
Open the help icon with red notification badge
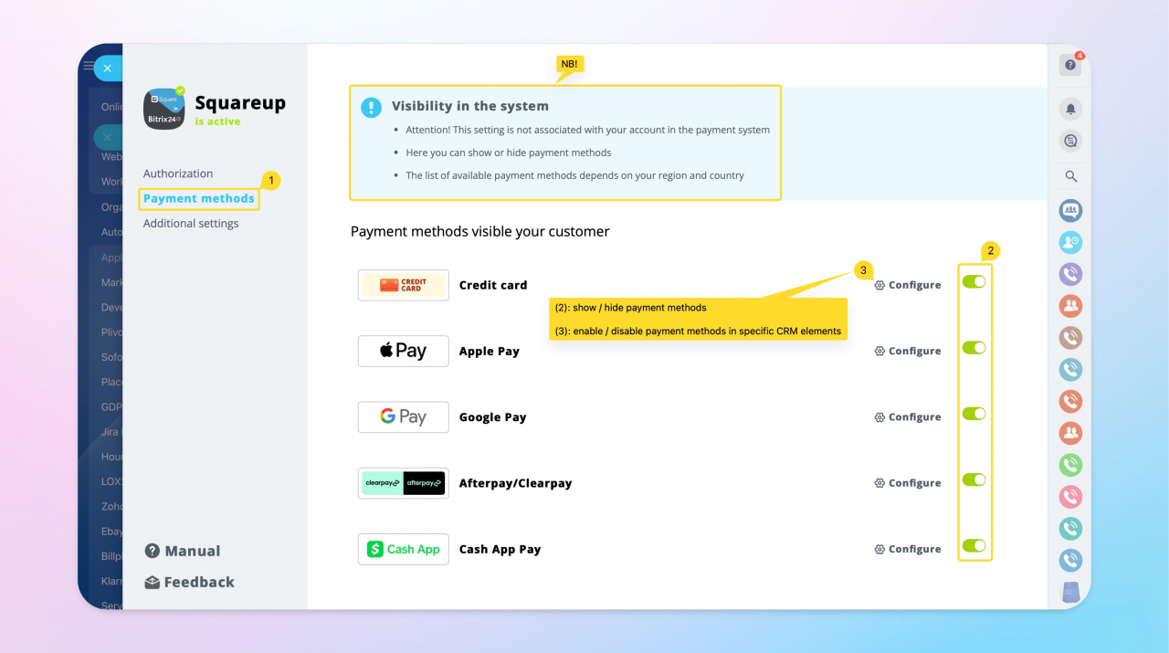point(1069,65)
